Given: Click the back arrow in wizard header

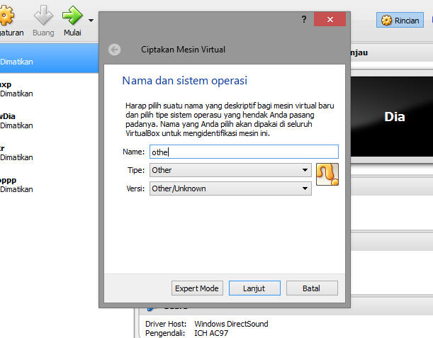Looking at the screenshot, I should 114,50.
